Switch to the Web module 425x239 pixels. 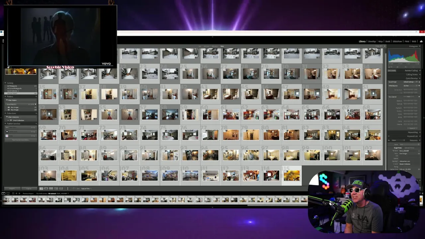[414, 41]
